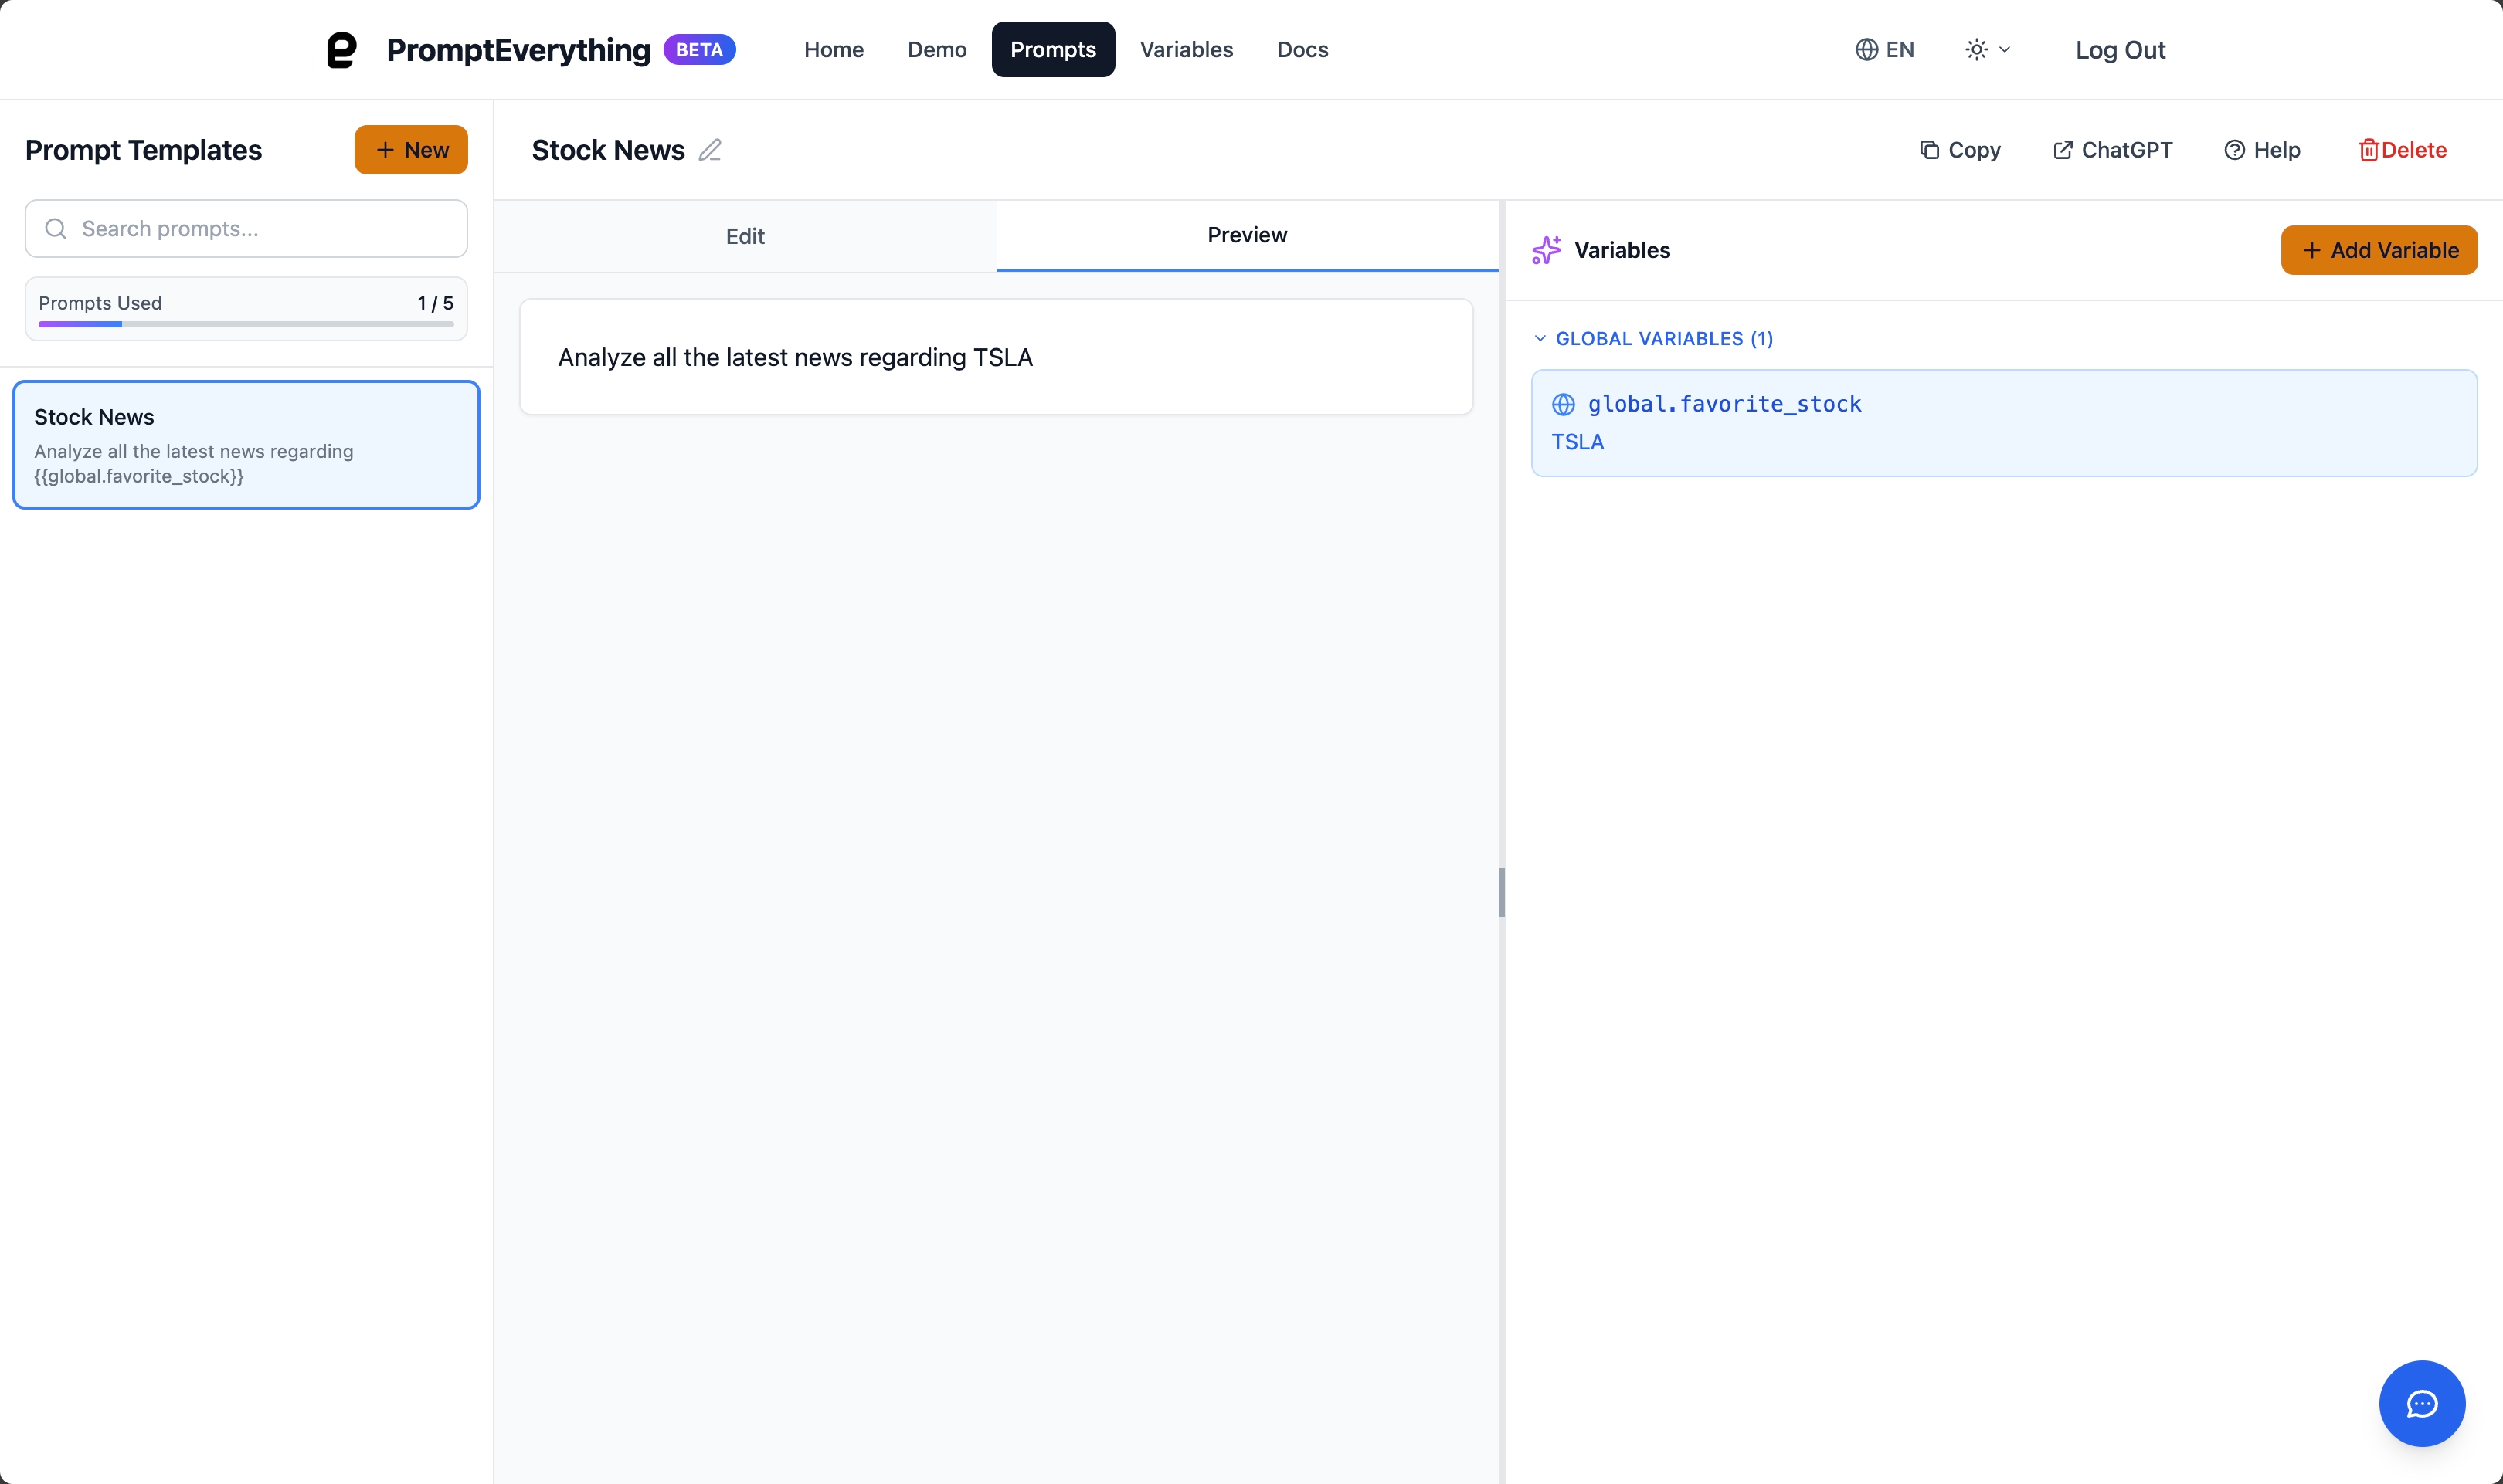The height and width of the screenshot is (1484, 2503).
Task: Select the Preview tab
Action: (1247, 235)
